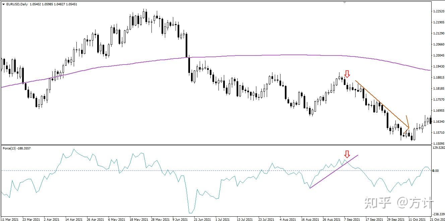
Task: Click the 21 Jun 2021 date label
Action: coord(203,219)
